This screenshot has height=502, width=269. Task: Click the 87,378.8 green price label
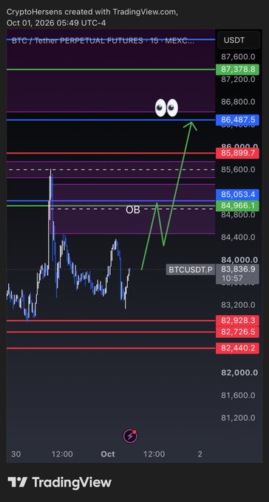click(x=237, y=69)
